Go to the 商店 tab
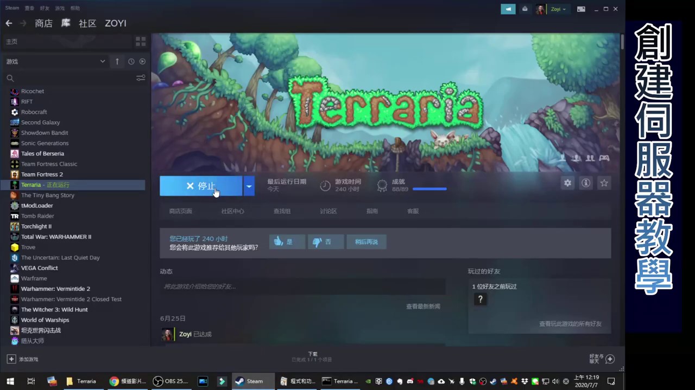 43,23
